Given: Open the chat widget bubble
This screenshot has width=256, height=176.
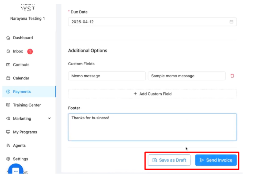Looking at the screenshot, I should (x=15, y=170).
